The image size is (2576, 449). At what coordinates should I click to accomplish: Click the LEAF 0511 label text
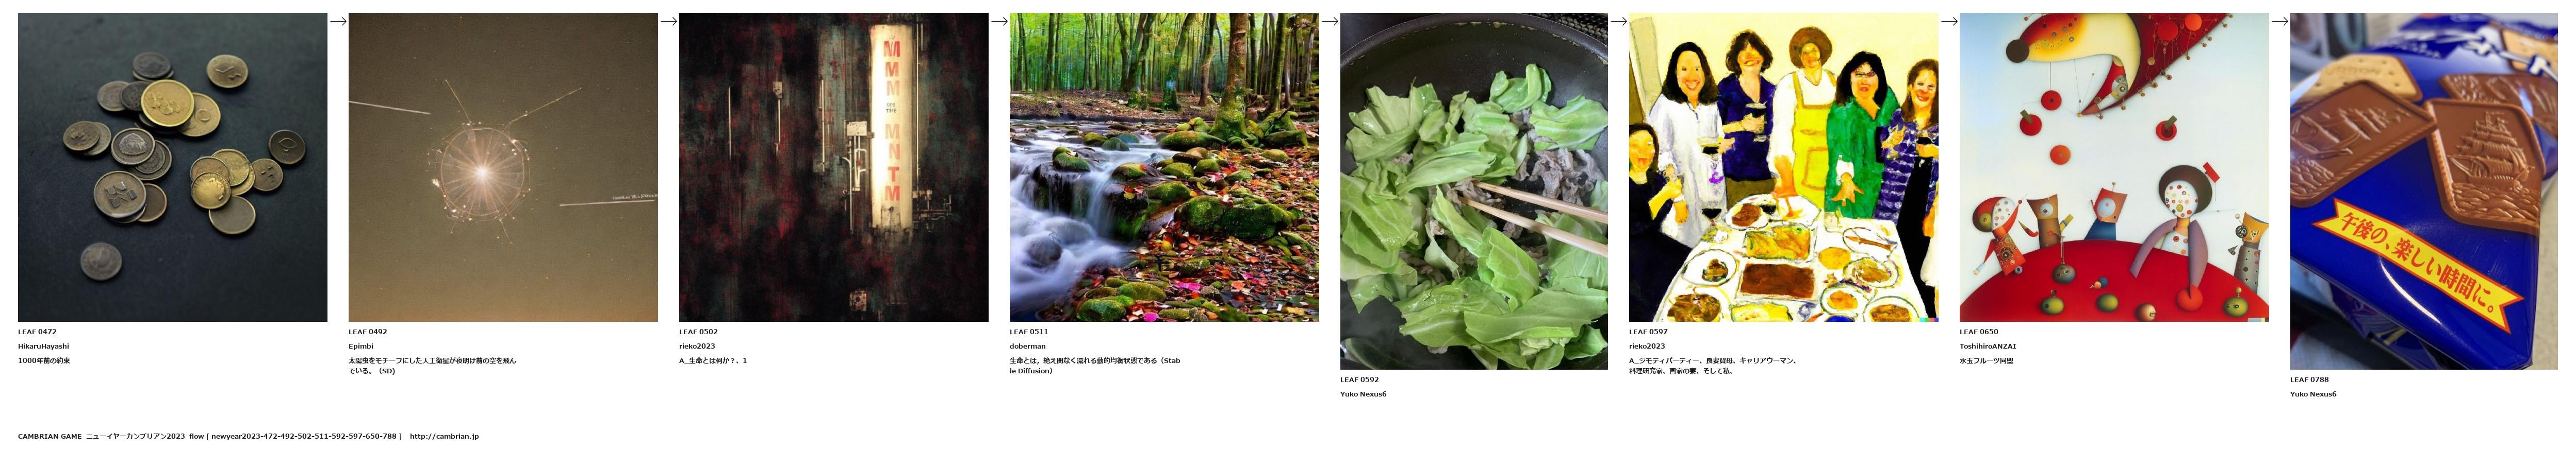click(1029, 332)
